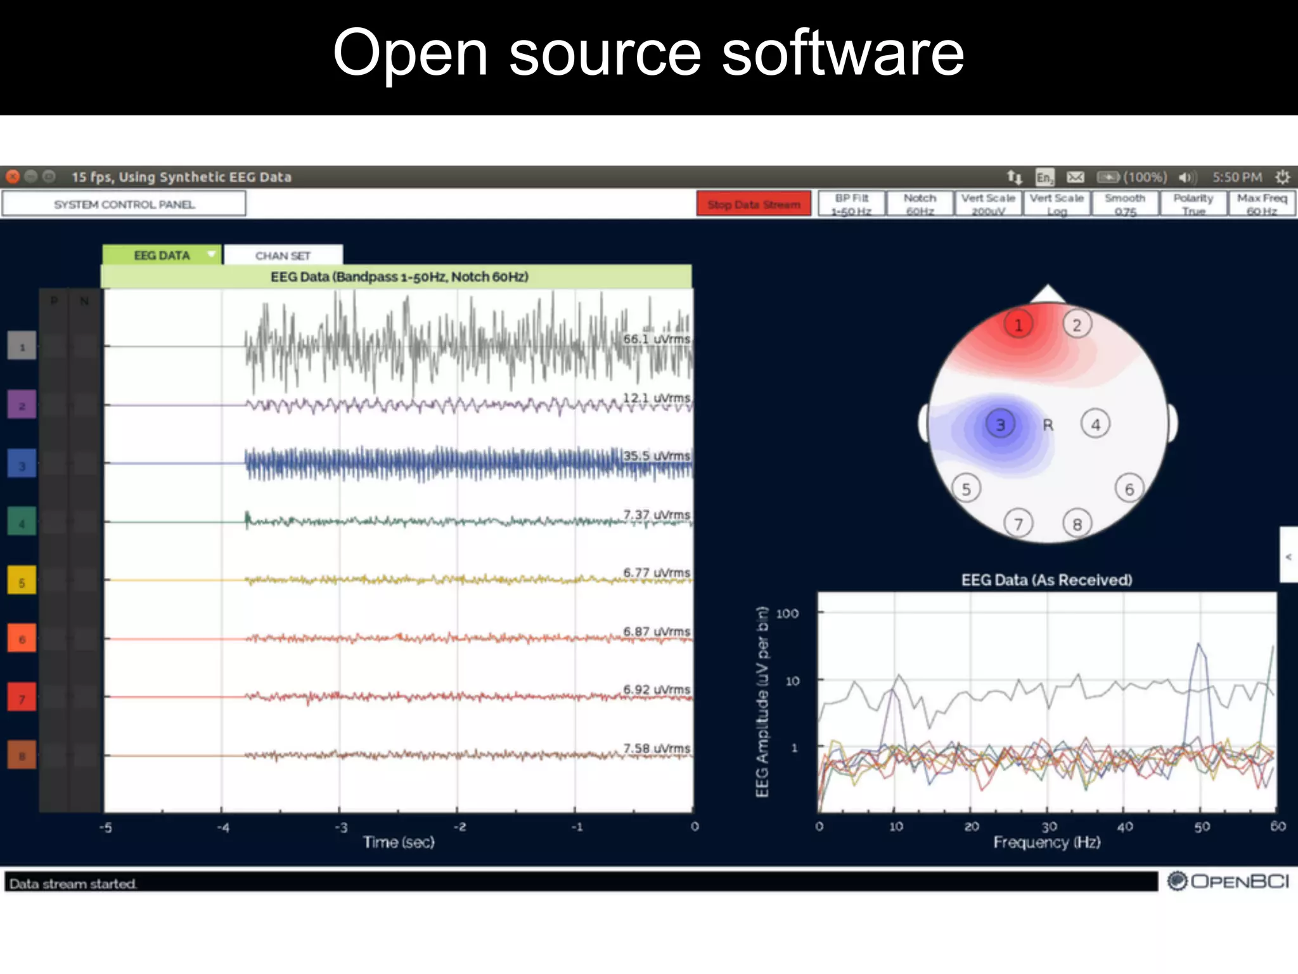The width and height of the screenshot is (1298, 974).
Task: Click the Notch 60Hz button
Action: click(x=920, y=204)
